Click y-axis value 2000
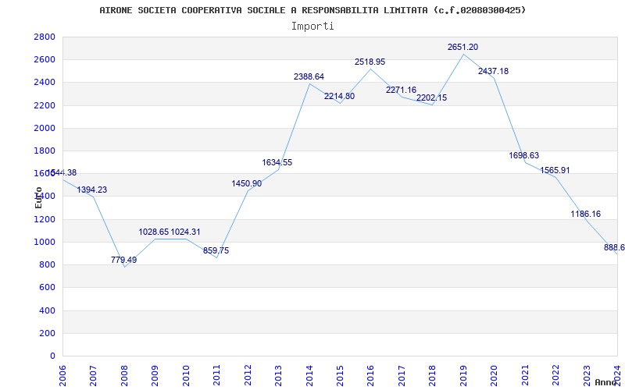 click(45, 128)
